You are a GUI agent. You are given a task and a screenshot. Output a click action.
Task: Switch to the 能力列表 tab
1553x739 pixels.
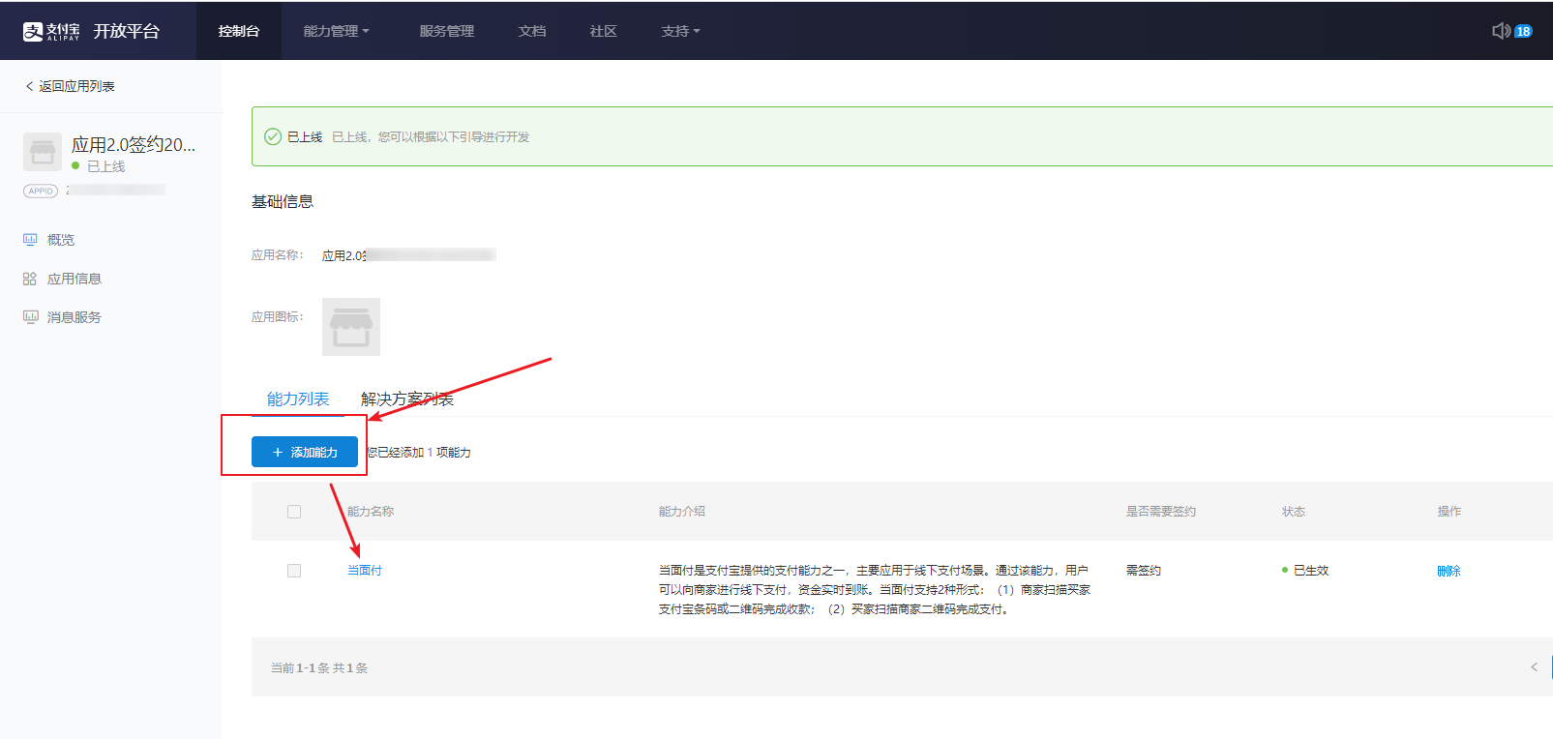(x=298, y=399)
